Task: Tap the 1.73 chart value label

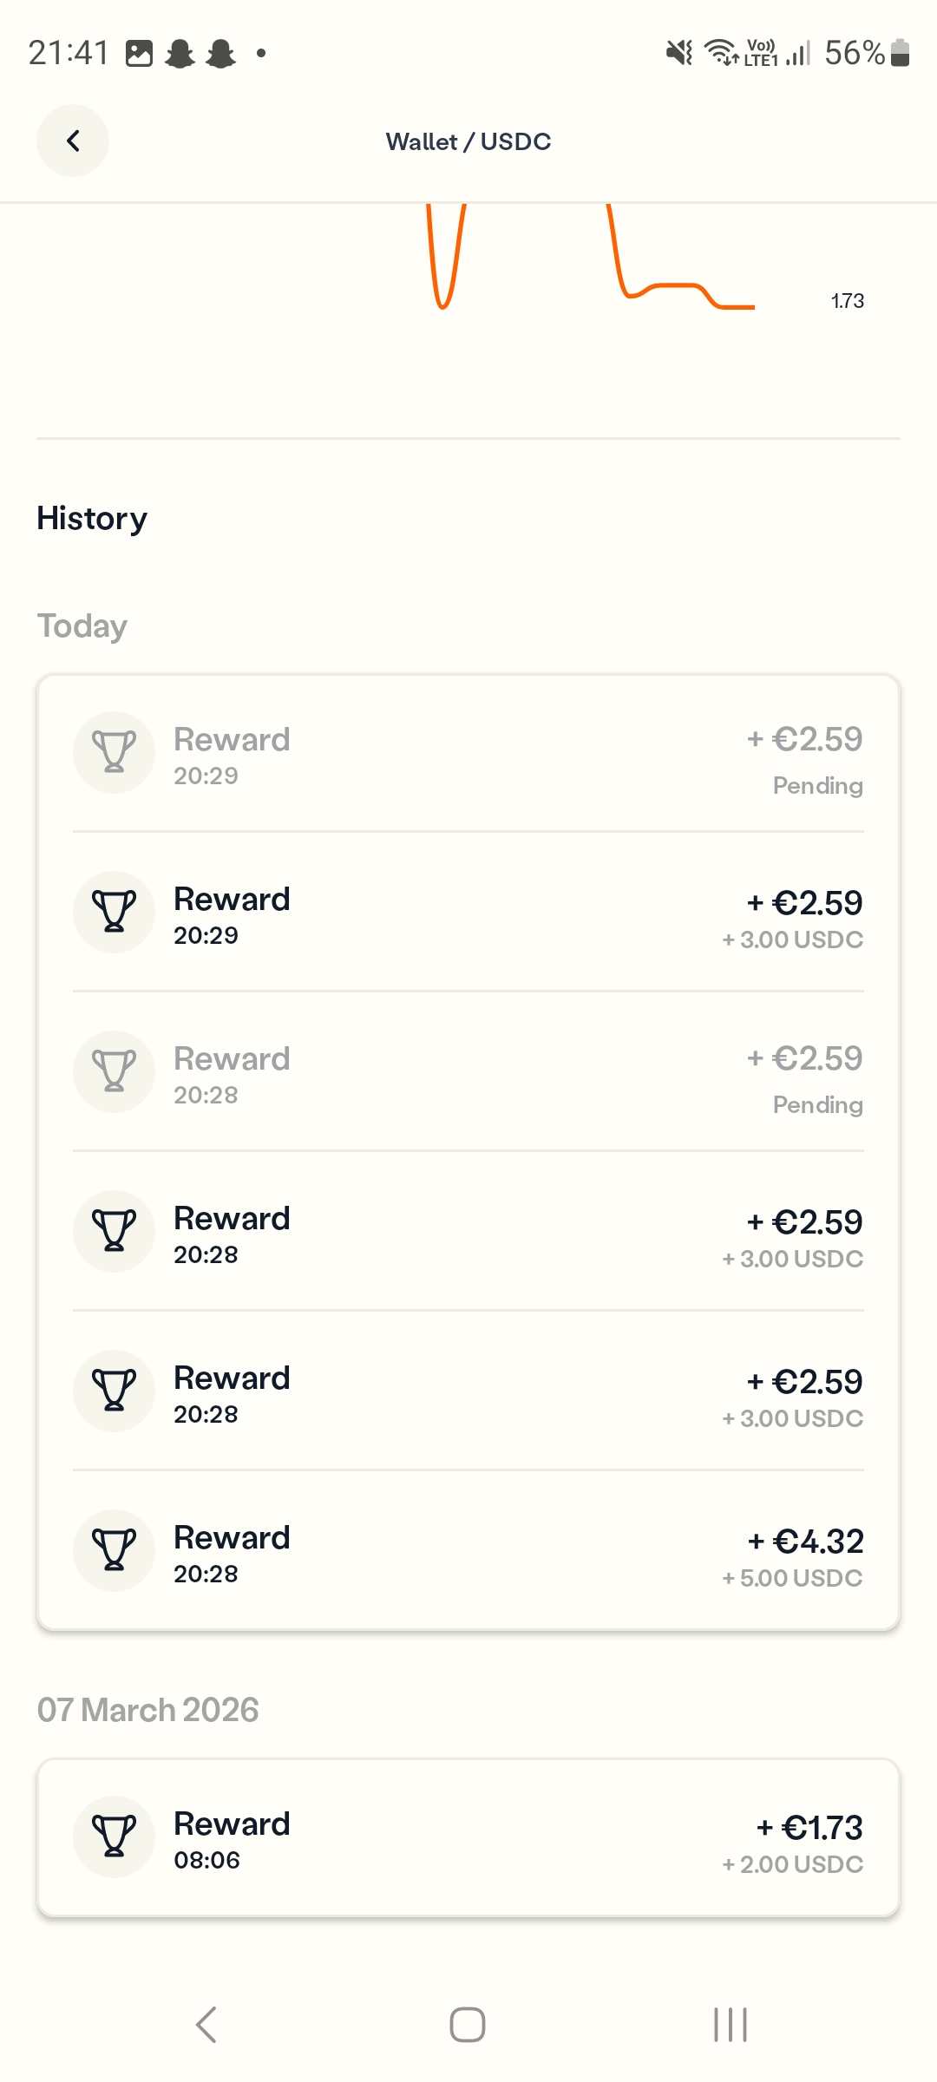Action: point(847,301)
